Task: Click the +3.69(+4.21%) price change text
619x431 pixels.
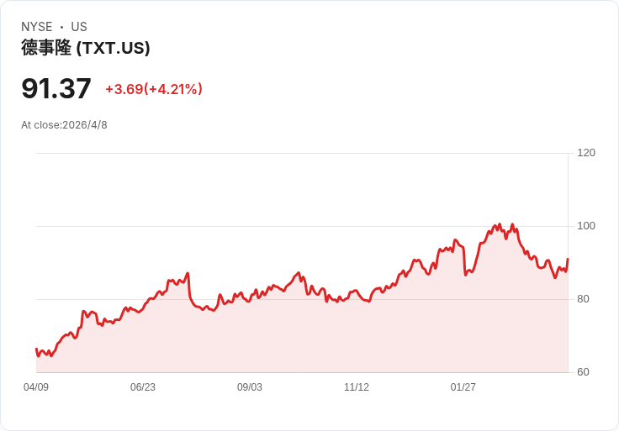Action: point(154,89)
